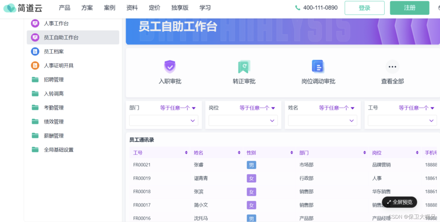Click the 招聘管理 folder icon

[x=35, y=80]
